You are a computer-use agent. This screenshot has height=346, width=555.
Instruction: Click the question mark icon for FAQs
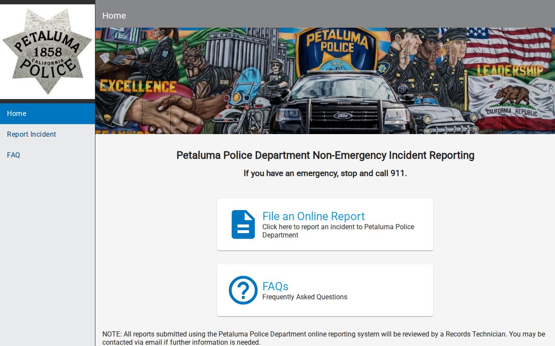coord(243,290)
